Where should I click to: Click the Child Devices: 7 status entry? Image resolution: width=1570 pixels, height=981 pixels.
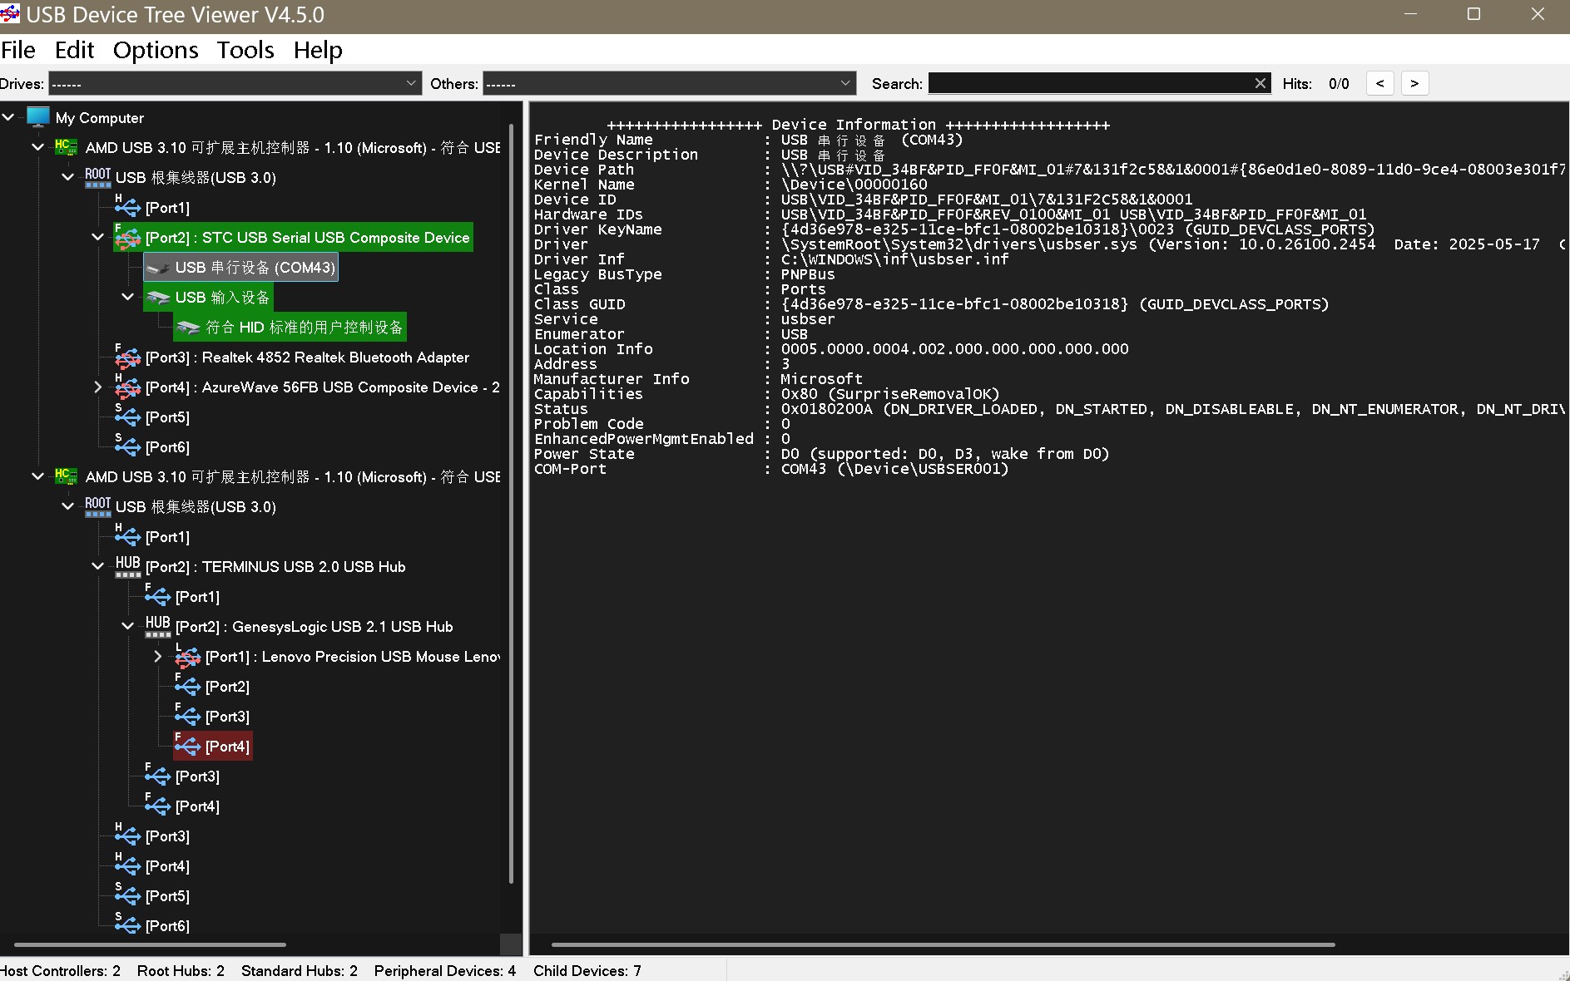tap(587, 970)
